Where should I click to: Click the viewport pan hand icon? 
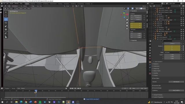pyautogui.click(x=127, y=23)
